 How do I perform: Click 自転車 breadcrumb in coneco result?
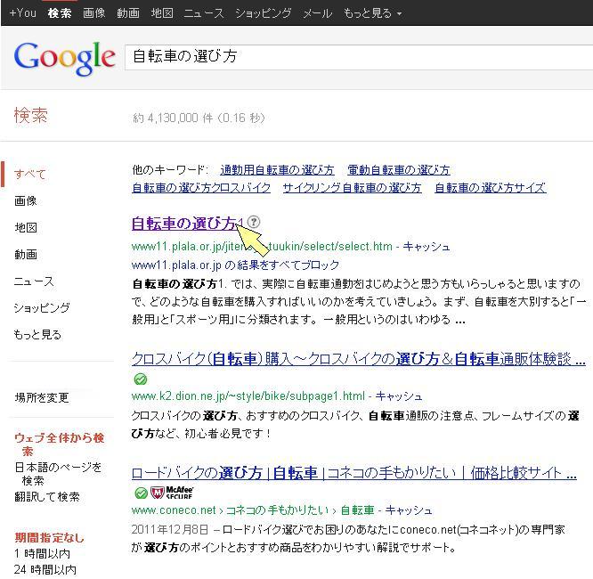(x=357, y=510)
